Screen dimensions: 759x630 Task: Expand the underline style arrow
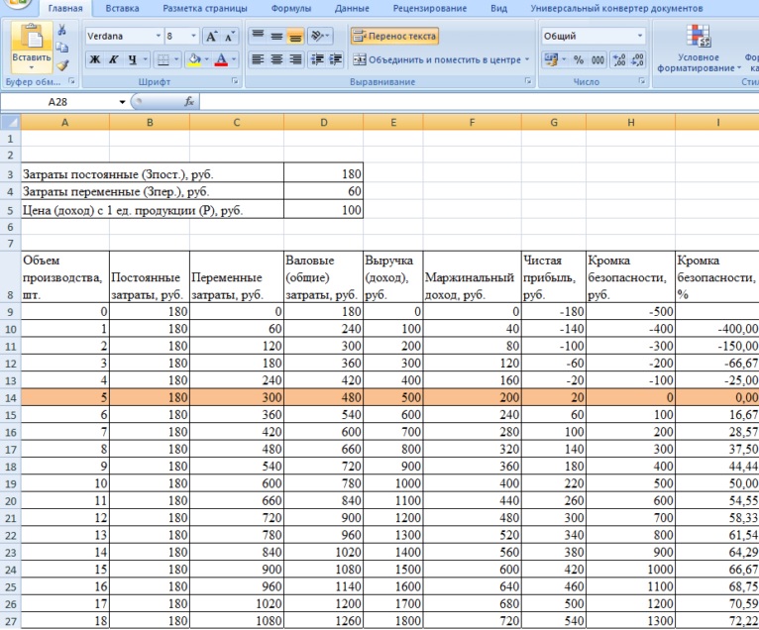click(146, 59)
